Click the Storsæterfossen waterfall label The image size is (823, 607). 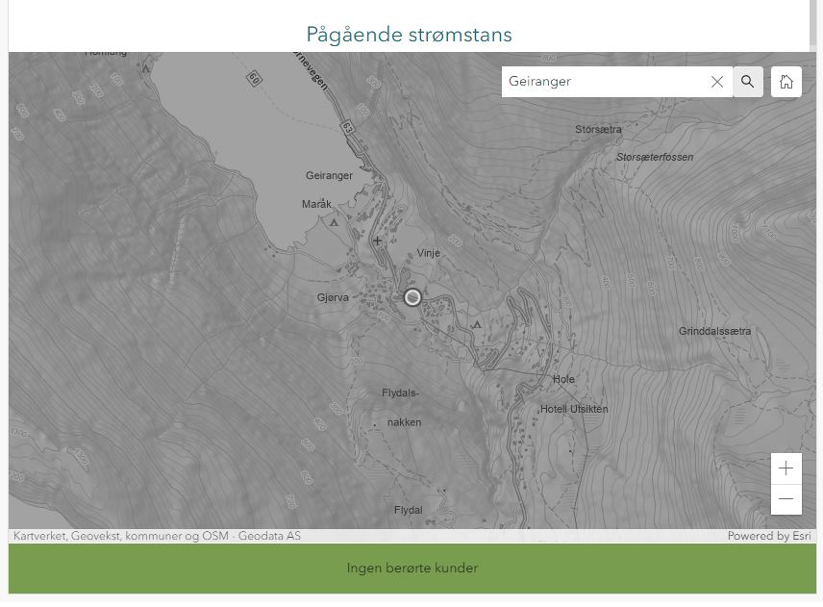coord(654,157)
